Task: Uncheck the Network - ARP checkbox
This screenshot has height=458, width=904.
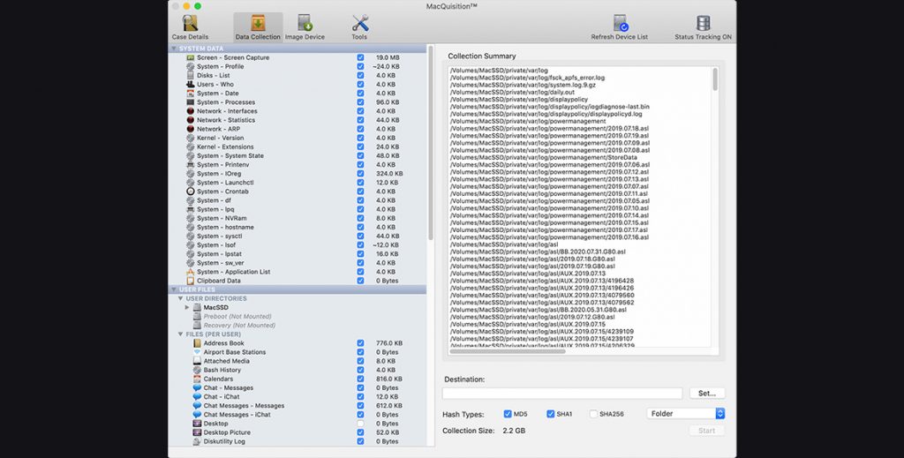Action: point(360,129)
